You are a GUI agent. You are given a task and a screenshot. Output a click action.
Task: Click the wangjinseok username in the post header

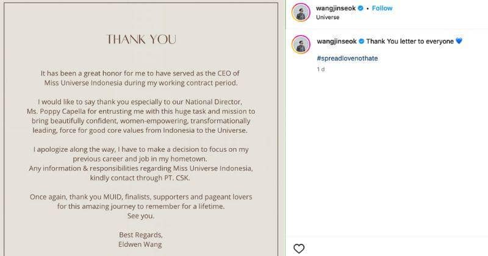tap(336, 9)
